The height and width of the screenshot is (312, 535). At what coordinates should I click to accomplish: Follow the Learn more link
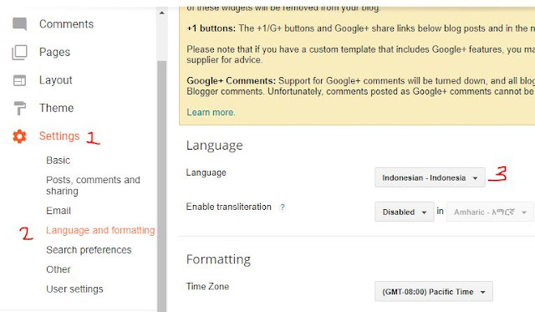(x=211, y=112)
